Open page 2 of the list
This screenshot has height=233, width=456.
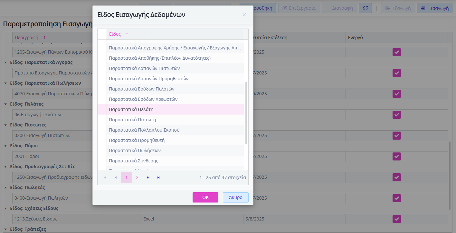pyautogui.click(x=137, y=177)
